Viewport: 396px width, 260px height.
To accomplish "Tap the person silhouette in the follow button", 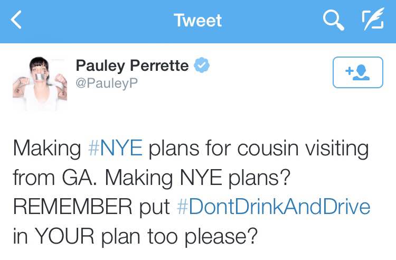I will tap(361, 72).
